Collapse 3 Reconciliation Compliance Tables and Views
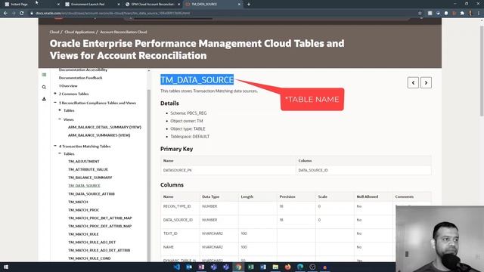Viewport: 484px width, 272px height. coord(55,103)
